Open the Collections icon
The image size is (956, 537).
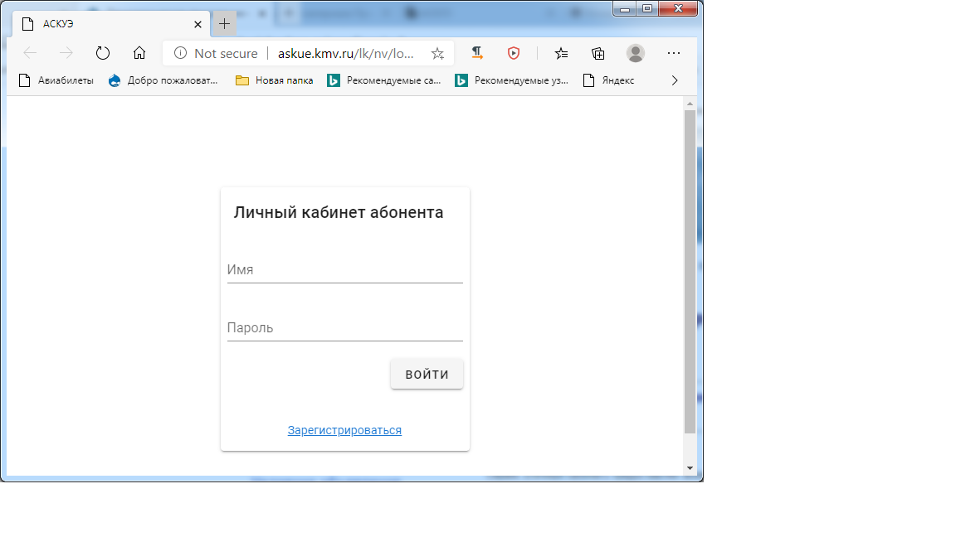[x=598, y=53]
